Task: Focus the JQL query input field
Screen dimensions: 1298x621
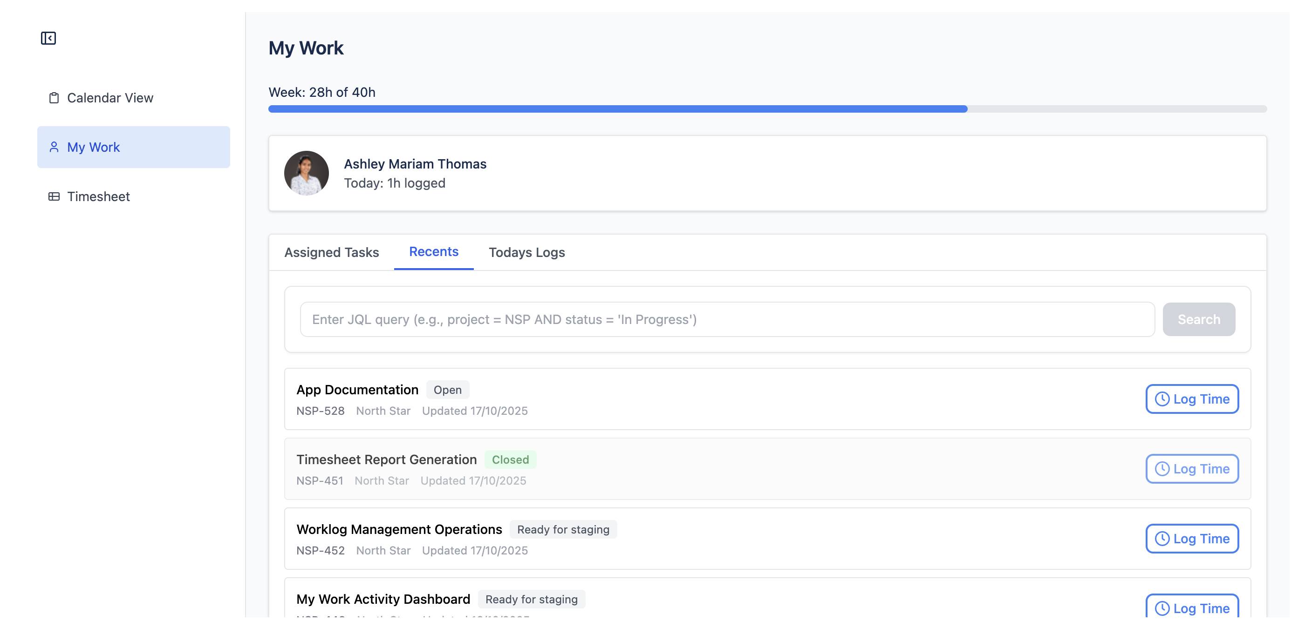Action: (x=727, y=319)
